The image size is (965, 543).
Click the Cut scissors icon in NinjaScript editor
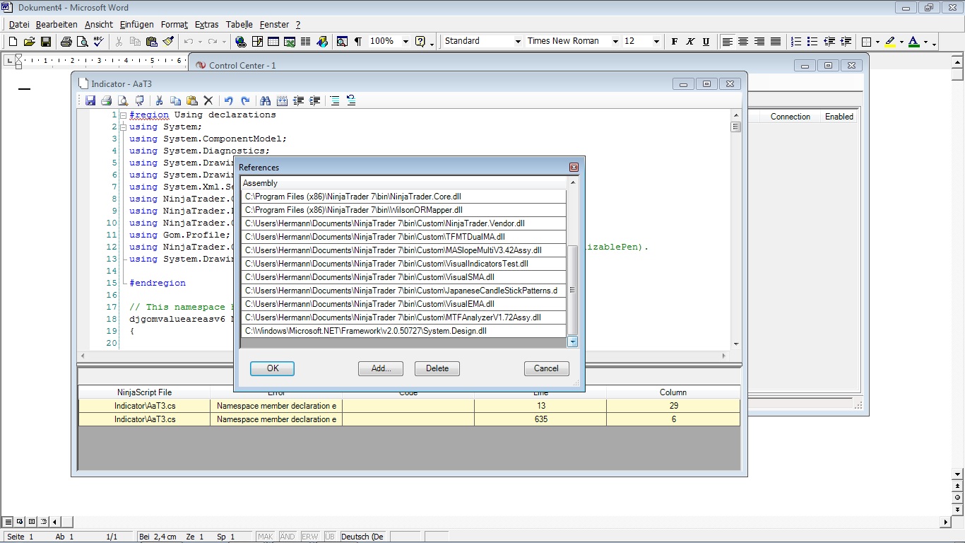click(159, 101)
